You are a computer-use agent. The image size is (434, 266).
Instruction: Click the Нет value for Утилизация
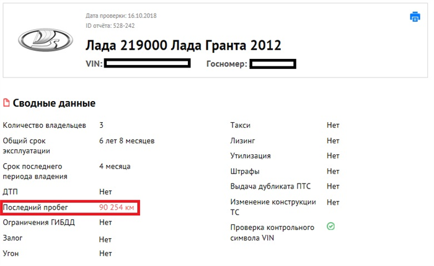333,156
